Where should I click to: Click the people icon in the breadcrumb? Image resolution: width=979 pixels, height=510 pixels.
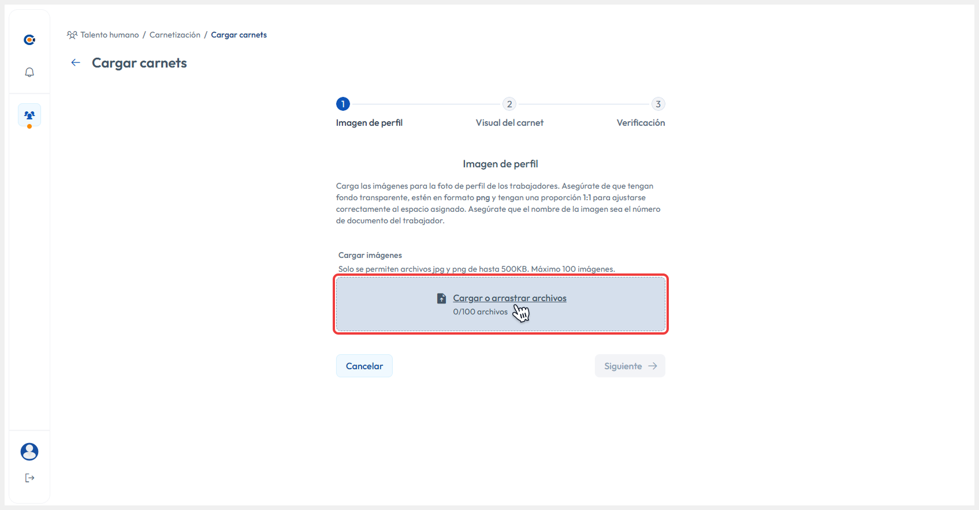[72, 35]
